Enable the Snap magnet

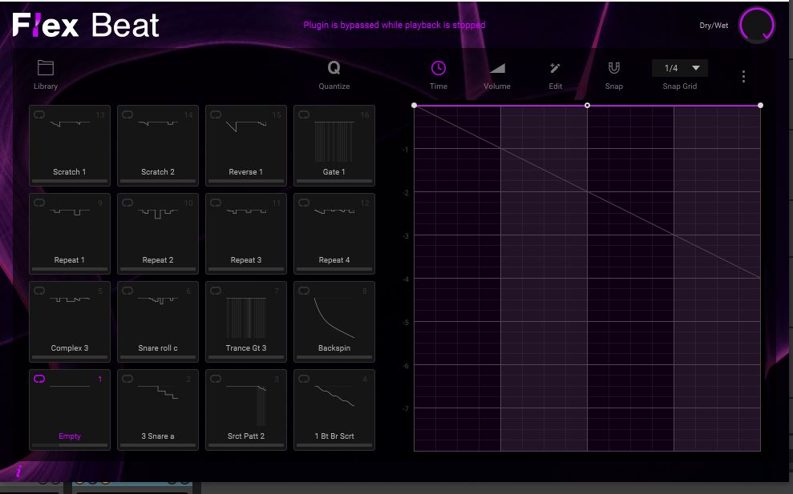pos(613,70)
